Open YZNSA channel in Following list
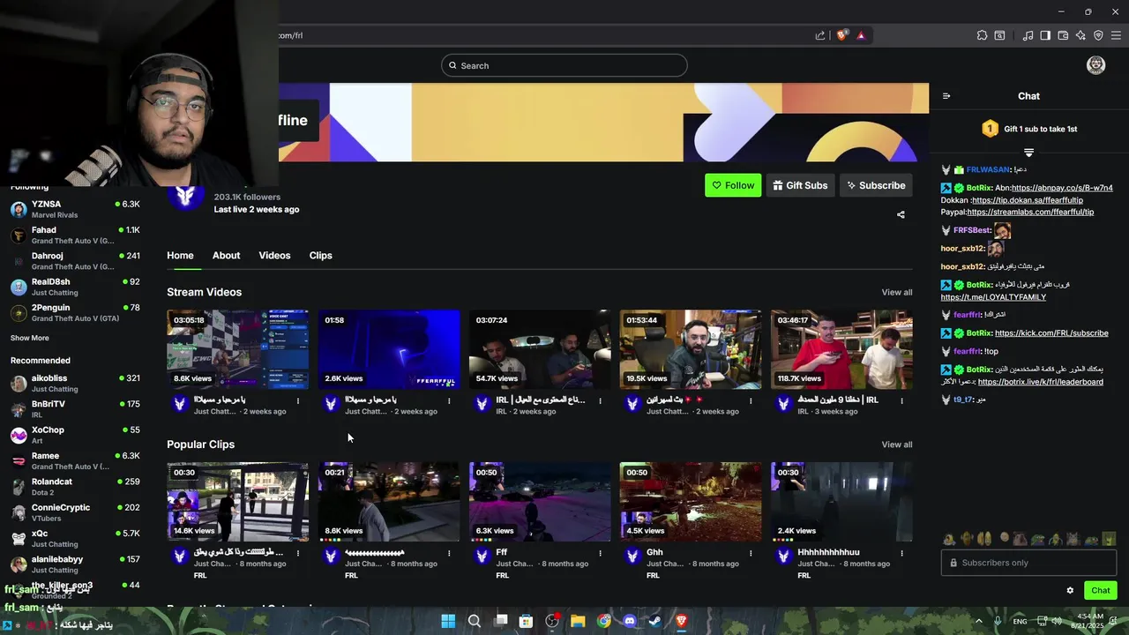The width and height of the screenshot is (1129, 635). pyautogui.click(x=75, y=209)
